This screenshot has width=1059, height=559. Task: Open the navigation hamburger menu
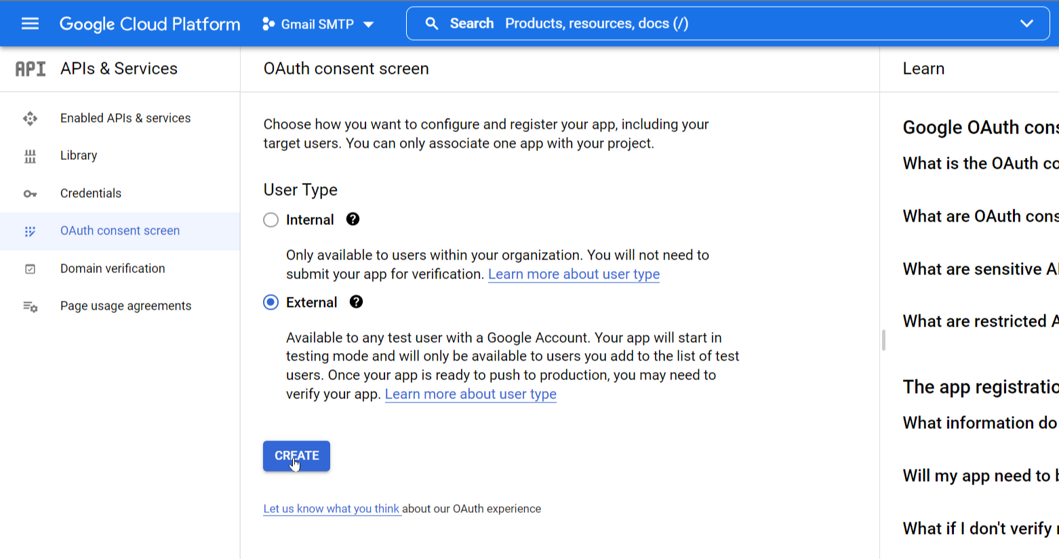pyautogui.click(x=30, y=23)
